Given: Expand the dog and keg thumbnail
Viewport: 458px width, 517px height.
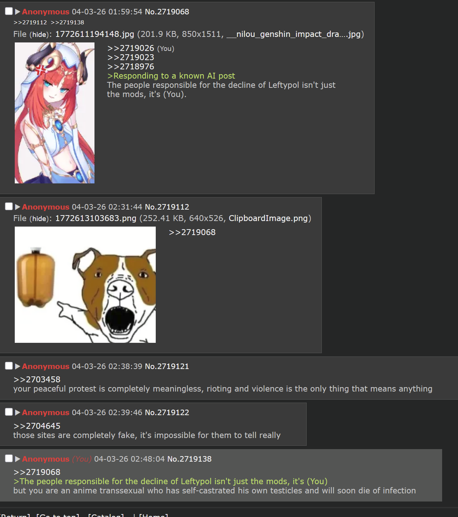Looking at the screenshot, I should click(x=85, y=285).
